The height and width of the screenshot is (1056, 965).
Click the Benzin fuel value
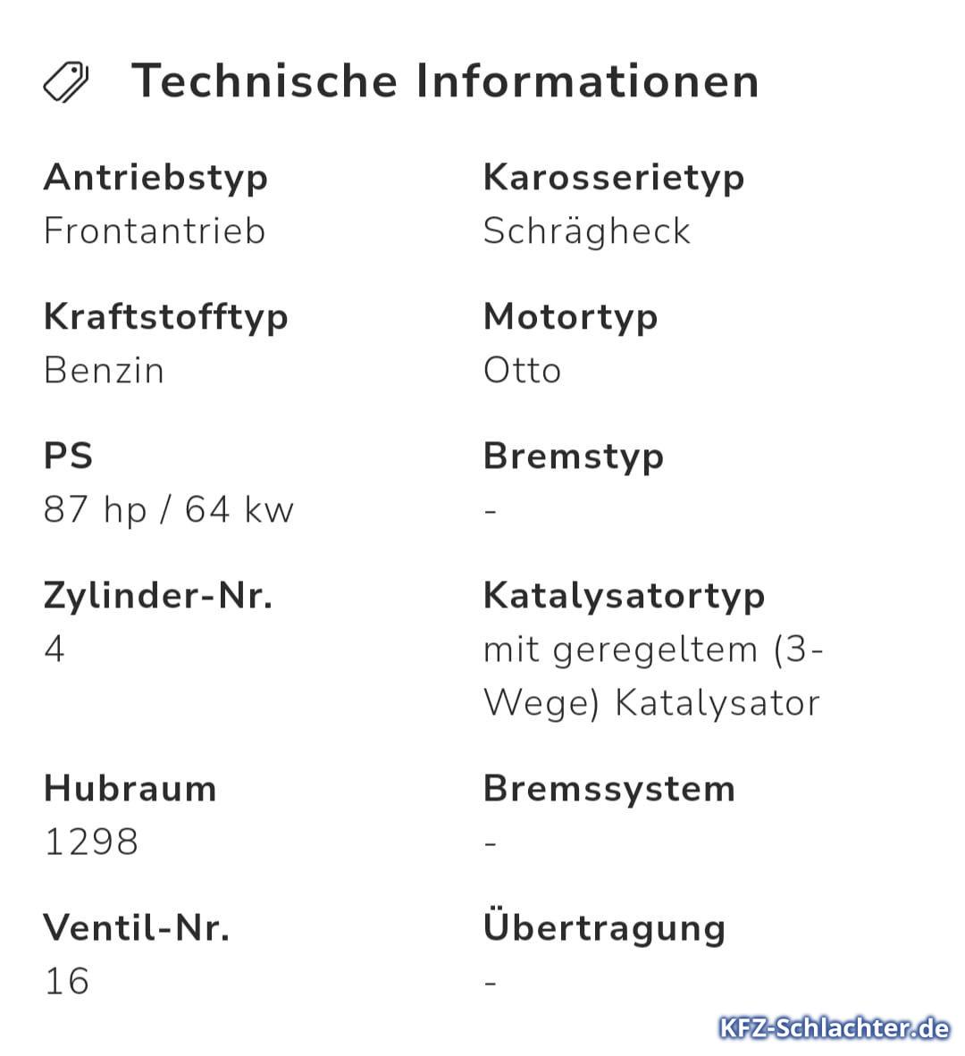click(x=104, y=371)
